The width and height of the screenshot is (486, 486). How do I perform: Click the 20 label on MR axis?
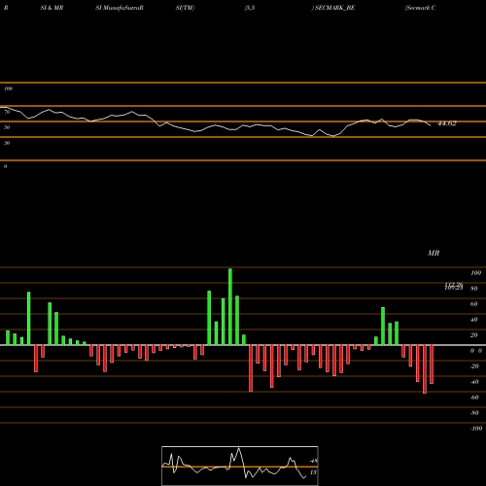pos(474,335)
